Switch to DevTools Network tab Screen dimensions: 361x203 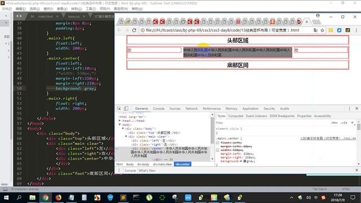[x=192, y=109]
